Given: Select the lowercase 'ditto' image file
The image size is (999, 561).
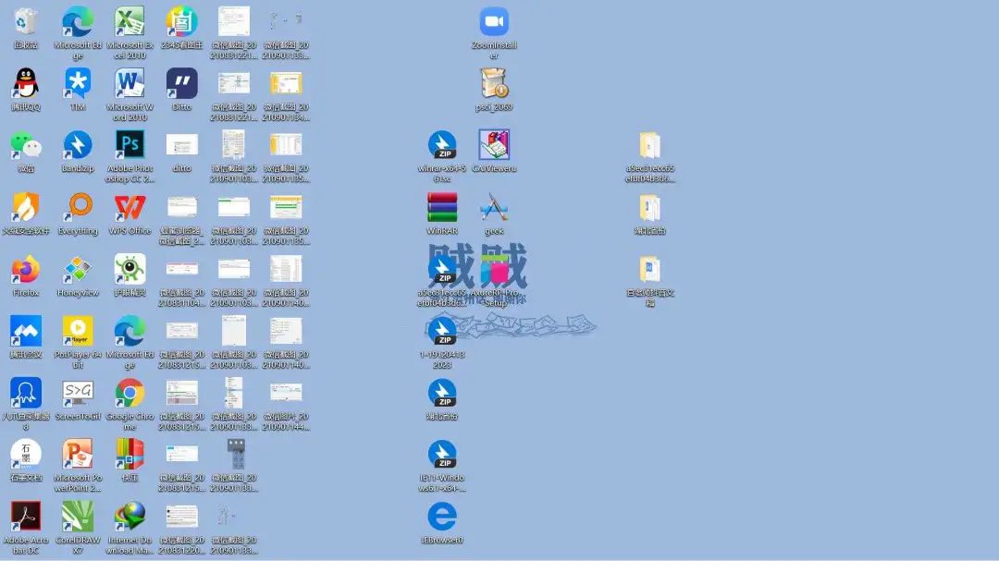Looking at the screenshot, I should (181, 146).
